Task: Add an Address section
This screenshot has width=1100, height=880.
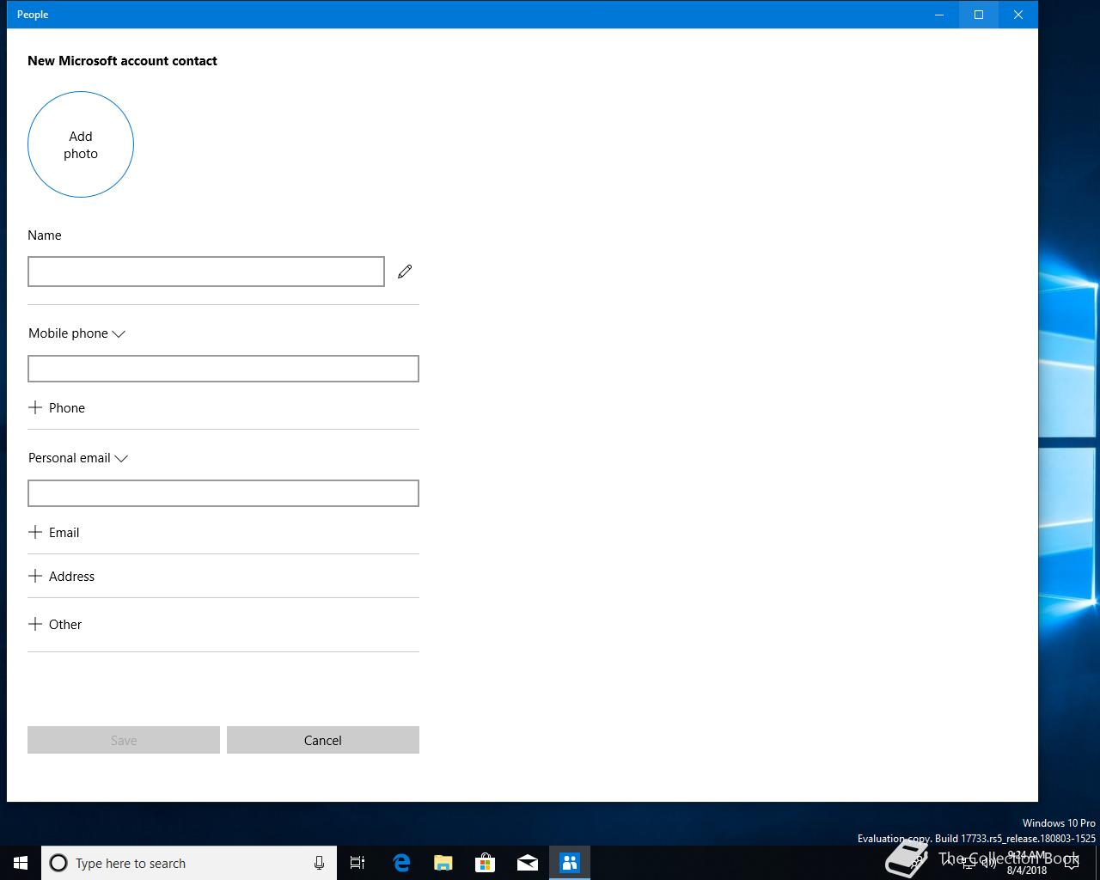Action: (x=62, y=577)
